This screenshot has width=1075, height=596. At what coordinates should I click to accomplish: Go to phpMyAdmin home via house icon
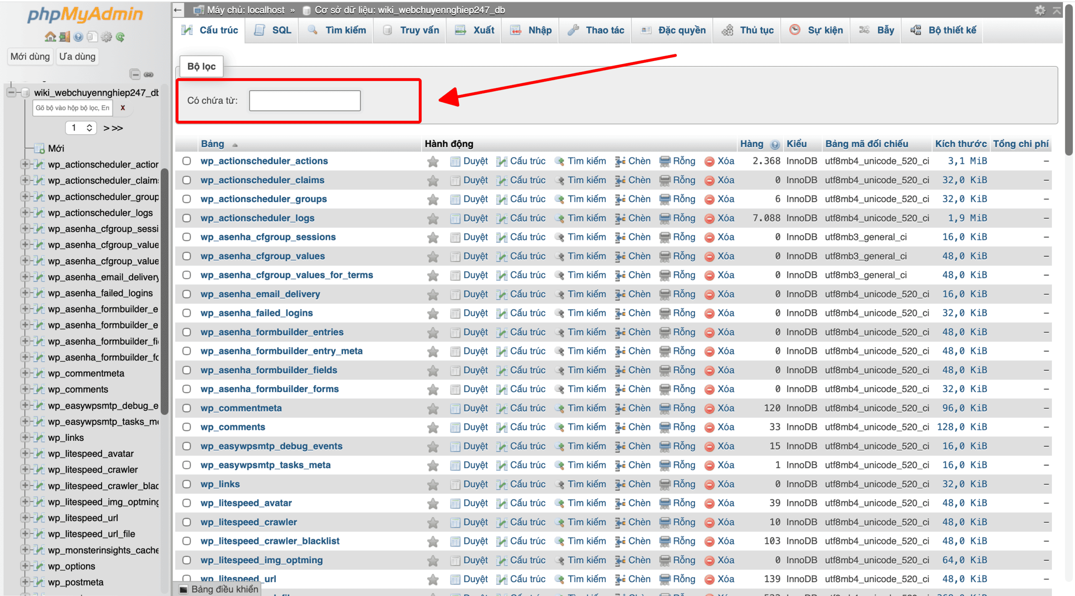(x=50, y=37)
